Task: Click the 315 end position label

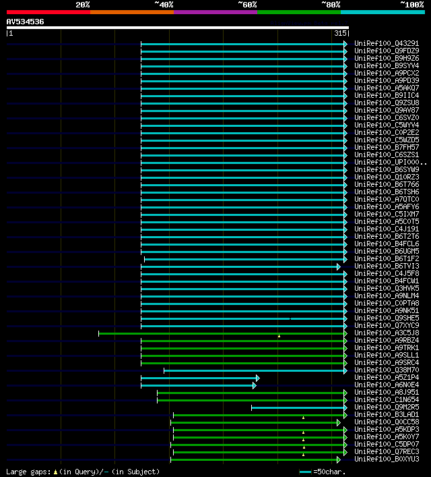Action: (x=340, y=33)
